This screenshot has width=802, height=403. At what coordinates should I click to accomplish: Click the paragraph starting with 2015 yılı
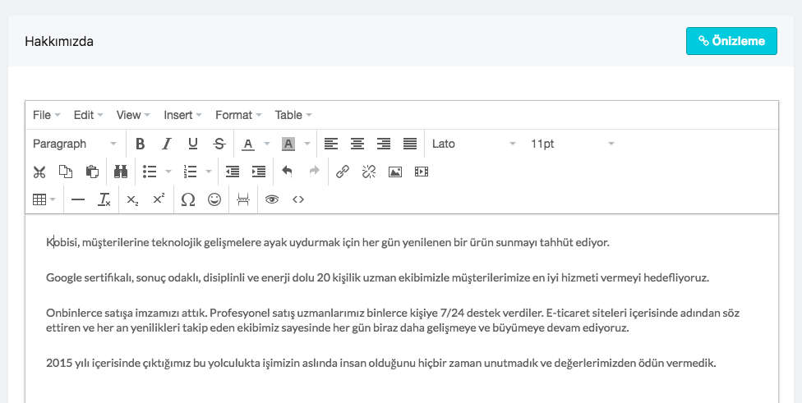[x=381, y=363]
